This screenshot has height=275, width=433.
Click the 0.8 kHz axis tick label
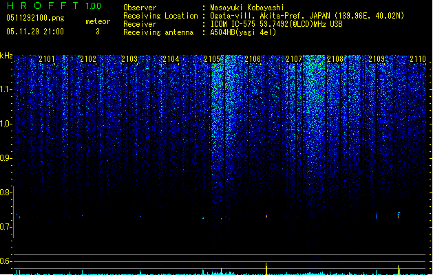coord(6,192)
